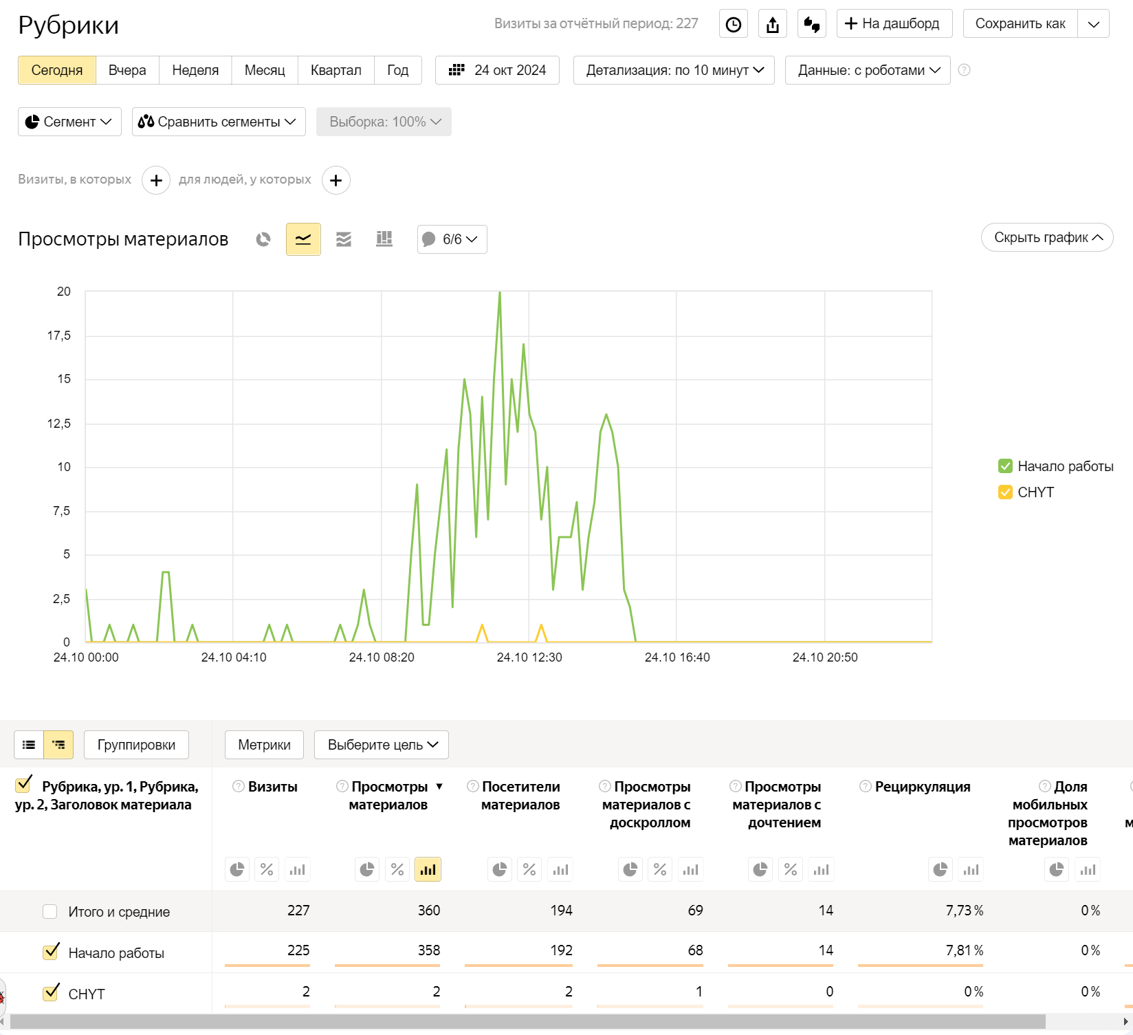This screenshot has width=1133, height=1035.
Task: Click the На дашборд button
Action: [894, 24]
